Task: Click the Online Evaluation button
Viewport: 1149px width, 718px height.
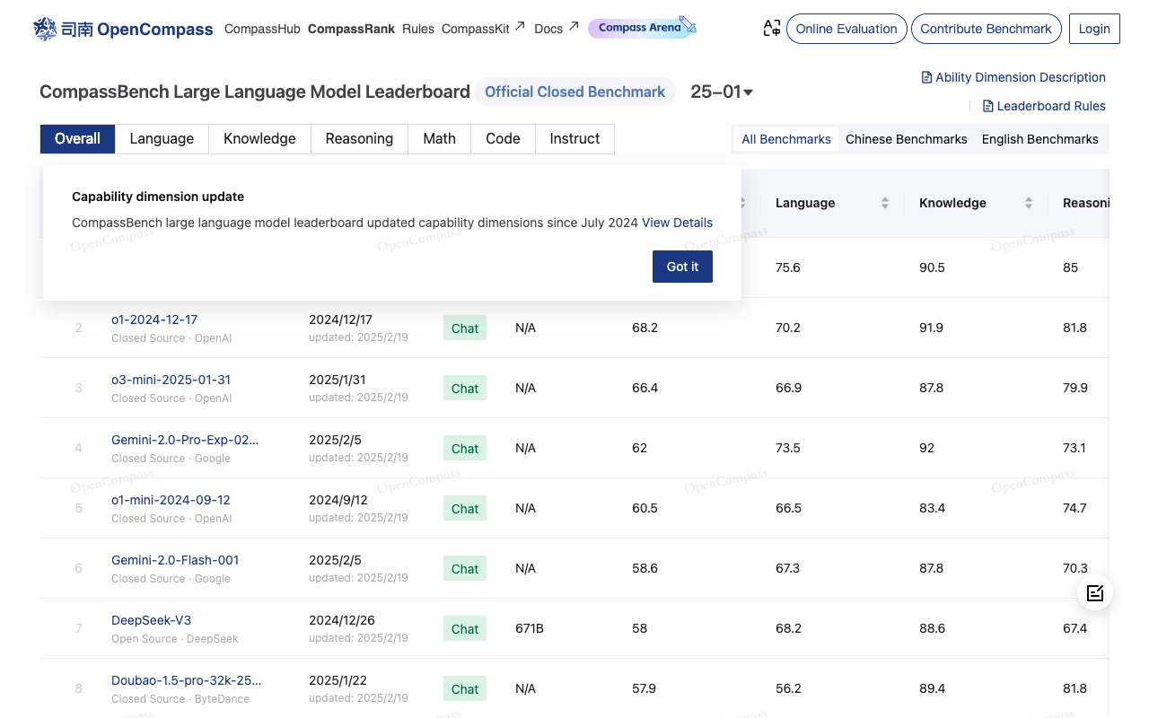Action: (846, 29)
